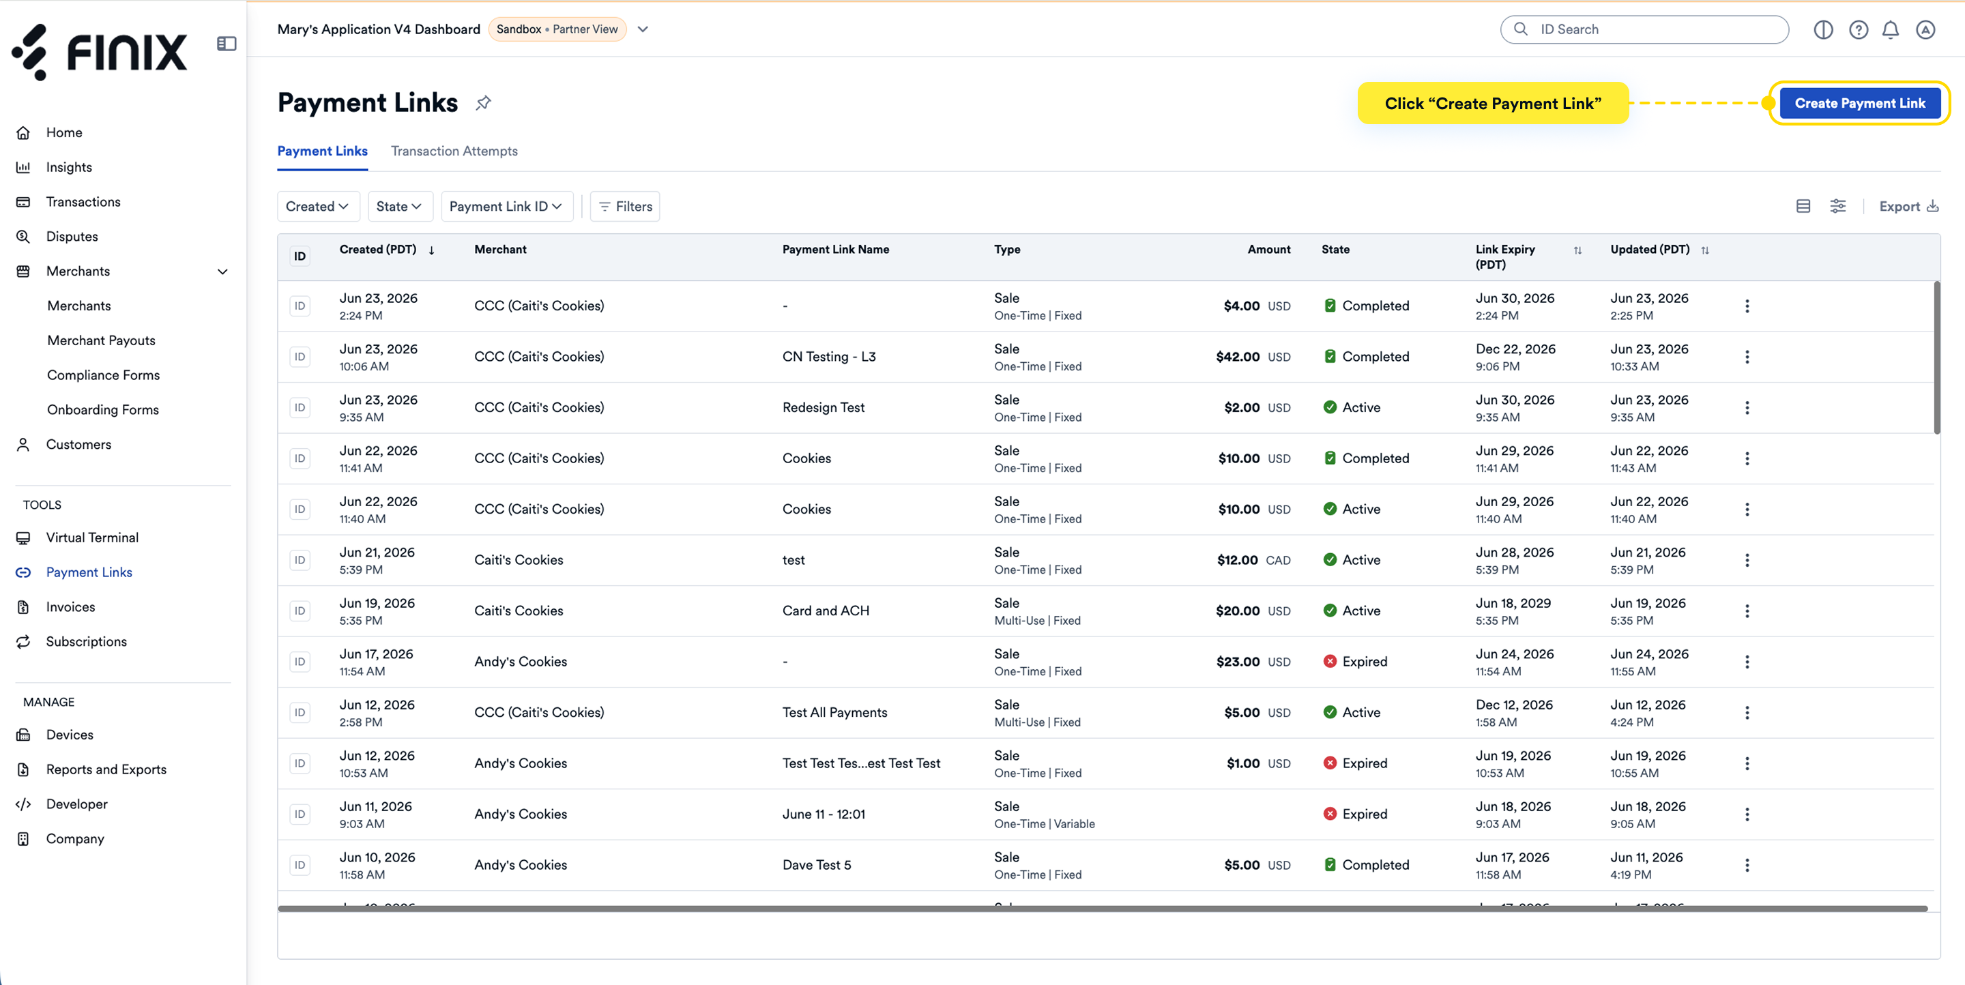Open Reports and Exports in sidebar

[106, 770]
